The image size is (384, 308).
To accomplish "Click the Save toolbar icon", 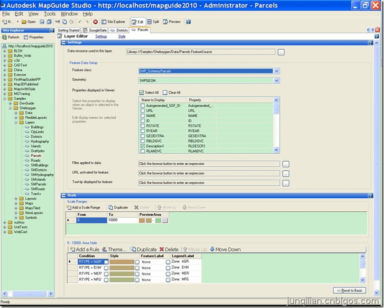I will 42,22.
